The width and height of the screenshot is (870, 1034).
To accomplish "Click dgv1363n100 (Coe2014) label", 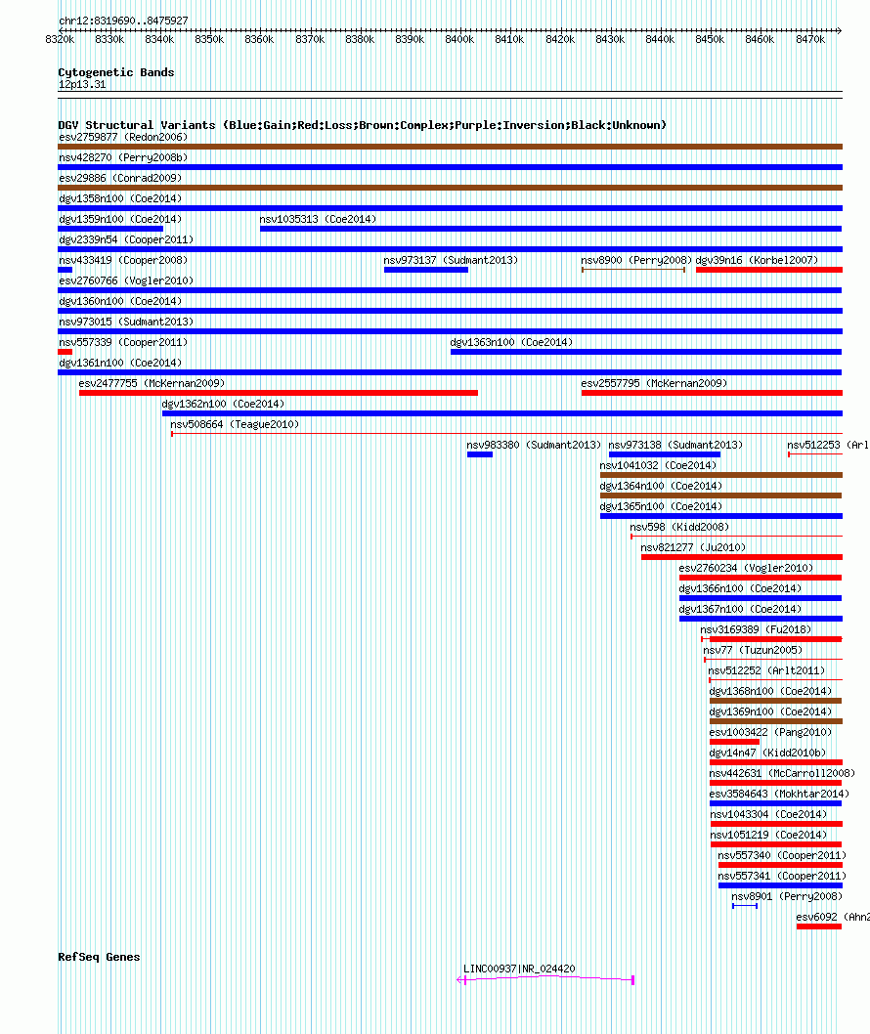I will click(x=511, y=342).
